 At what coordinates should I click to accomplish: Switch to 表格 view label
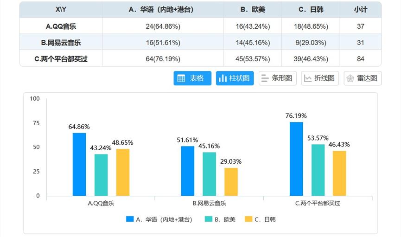click(197, 78)
